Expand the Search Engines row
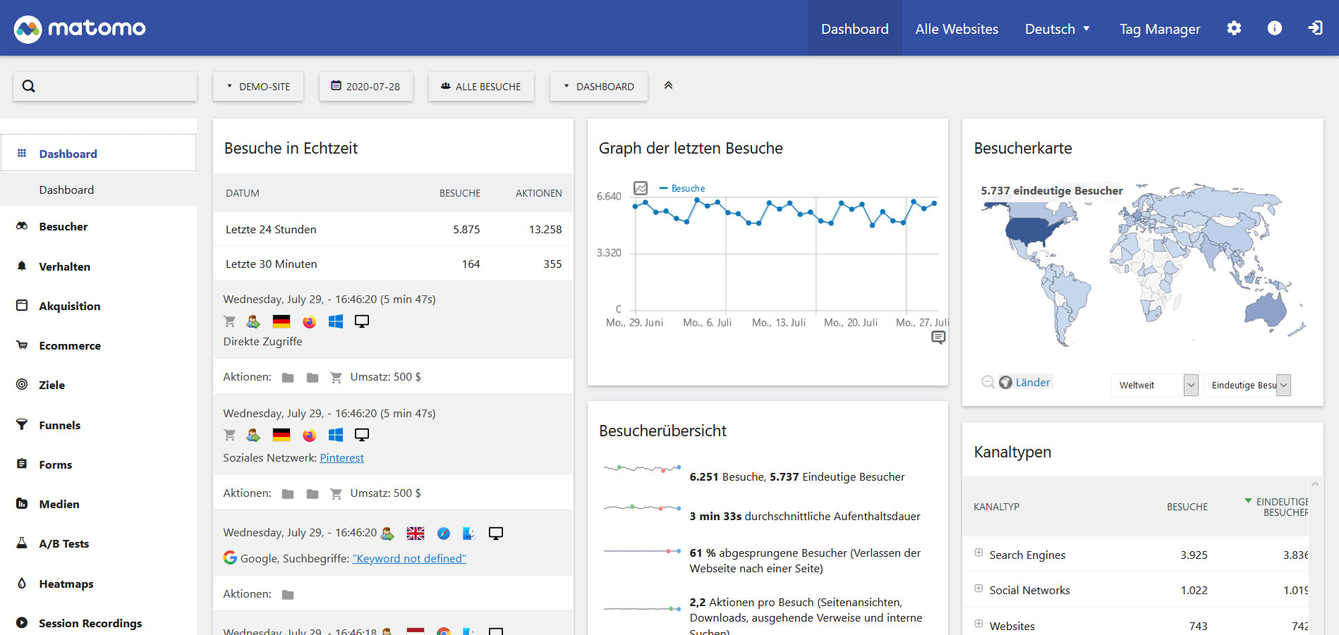Screen dimensions: 1339x635 tap(979, 553)
